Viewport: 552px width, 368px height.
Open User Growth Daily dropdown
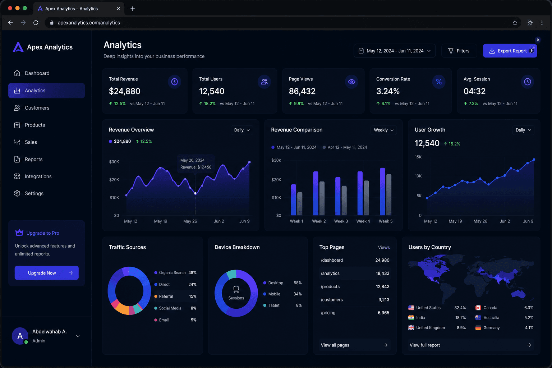coord(523,130)
